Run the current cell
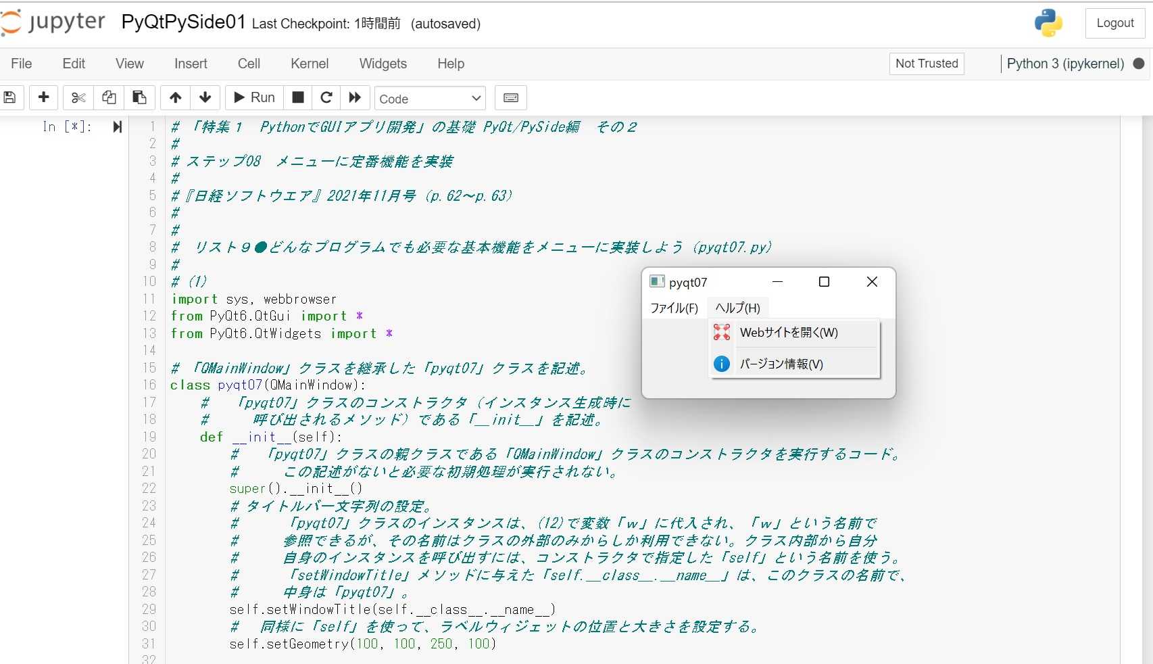This screenshot has height=664, width=1153. click(x=253, y=97)
